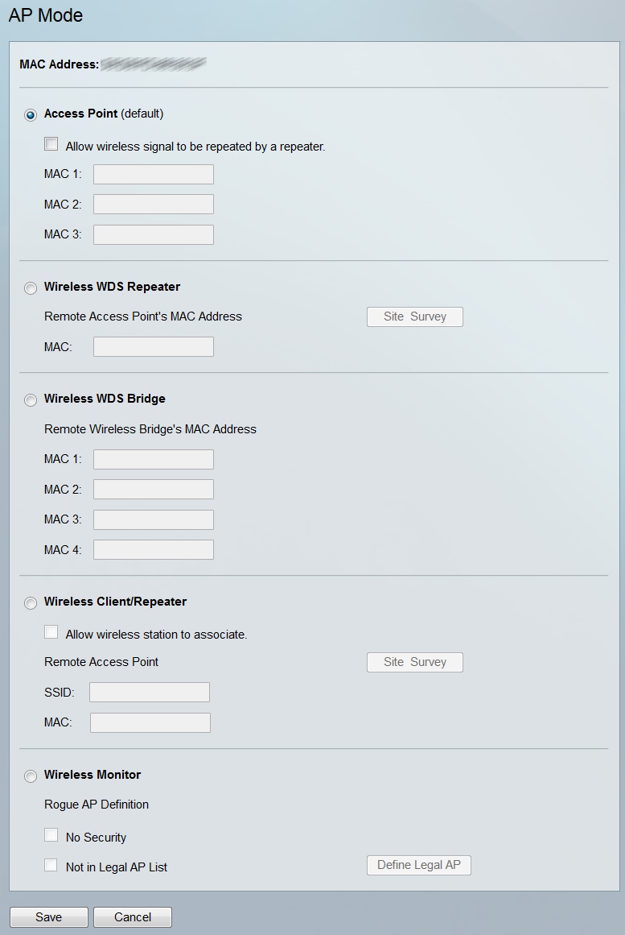Click the WDS Repeater MAC field

[x=154, y=346]
